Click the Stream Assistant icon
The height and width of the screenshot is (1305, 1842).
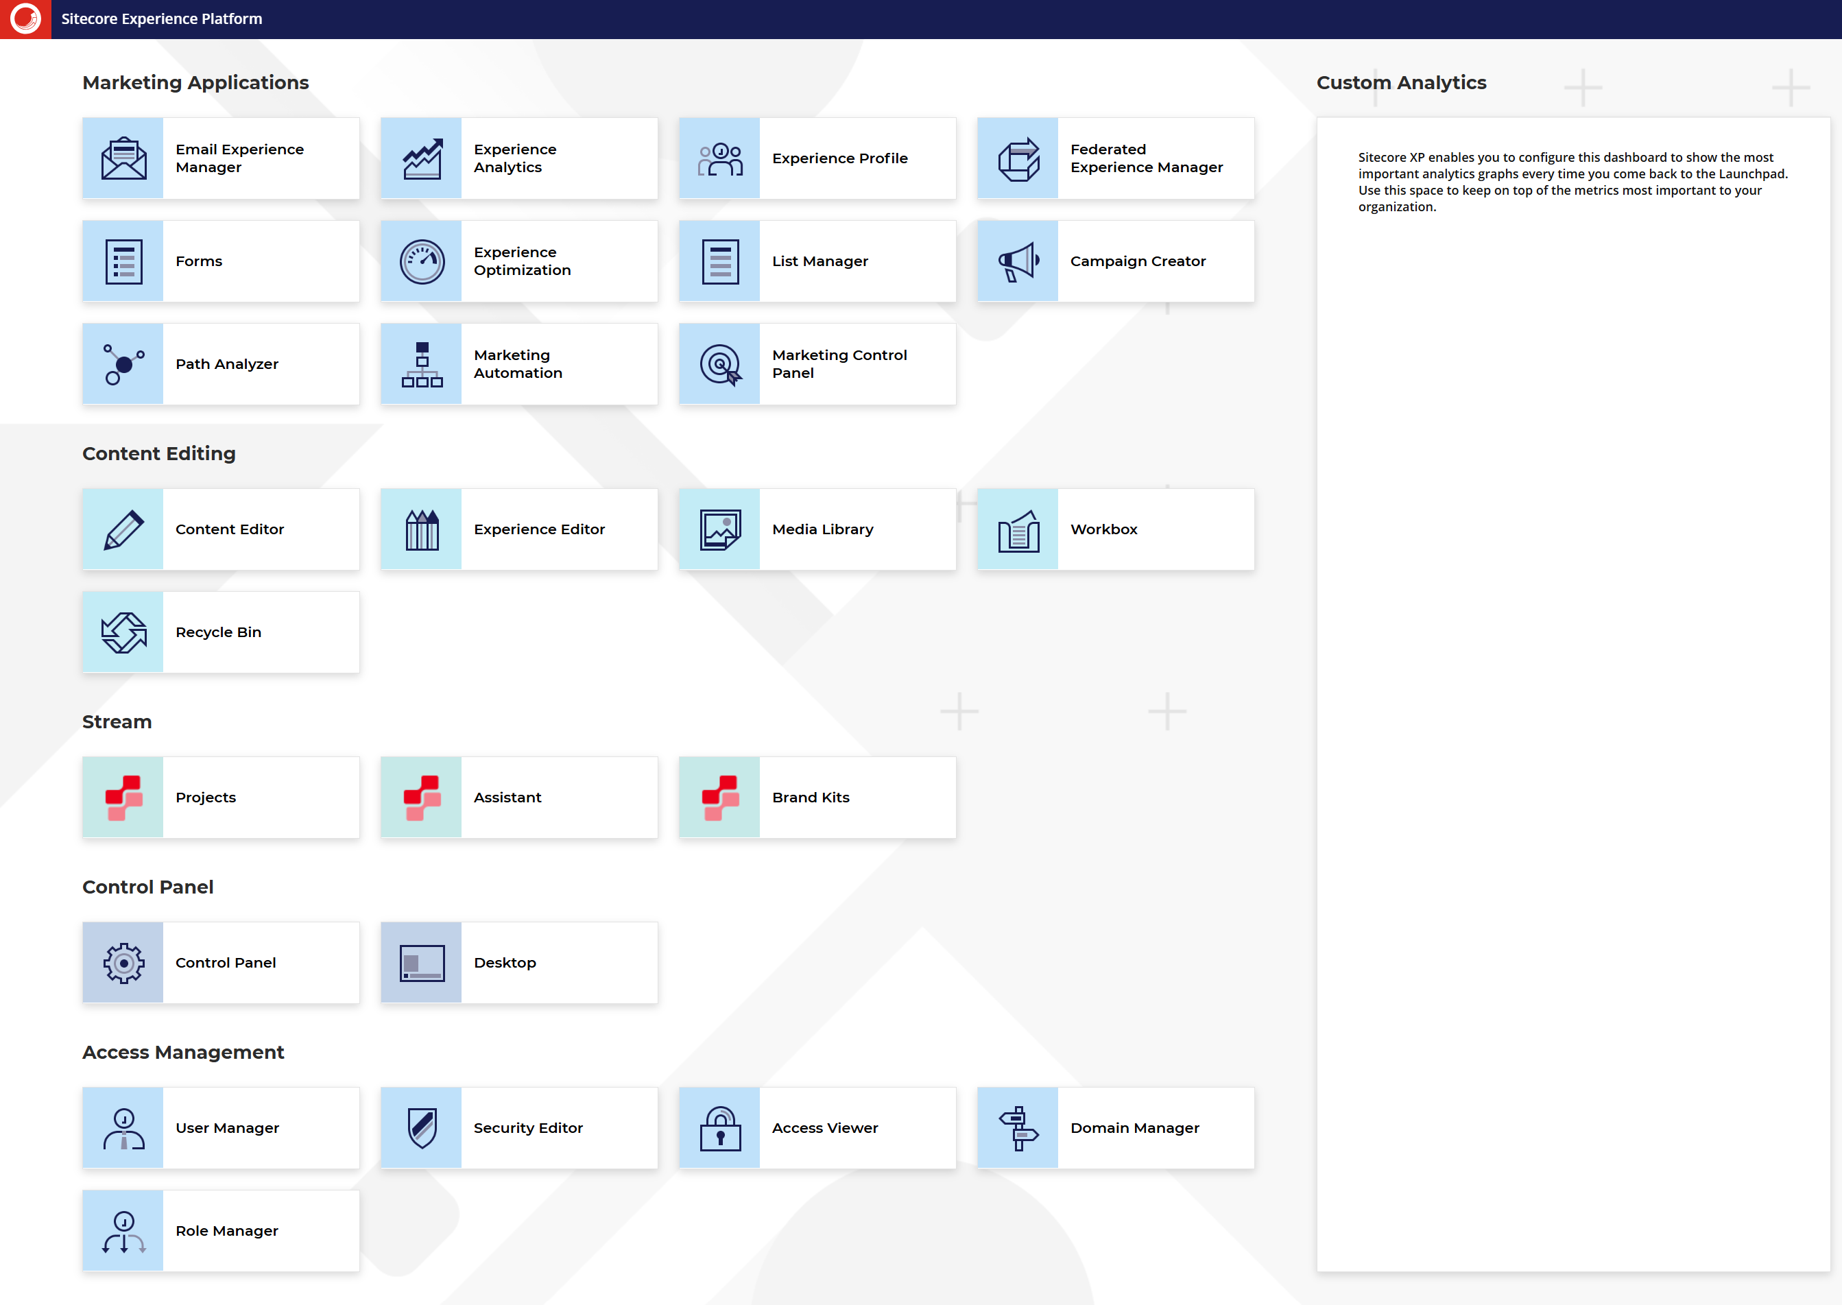click(421, 797)
